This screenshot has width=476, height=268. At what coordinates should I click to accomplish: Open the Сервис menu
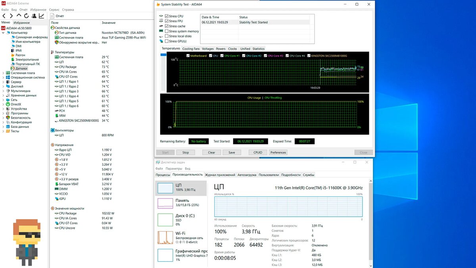(54, 9)
